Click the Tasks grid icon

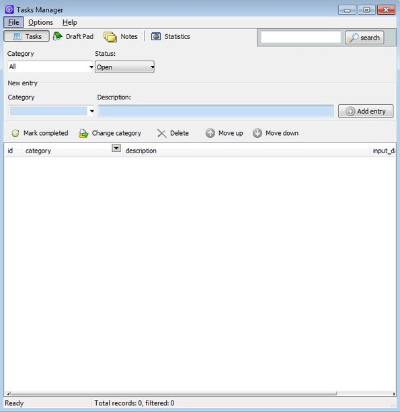point(17,36)
